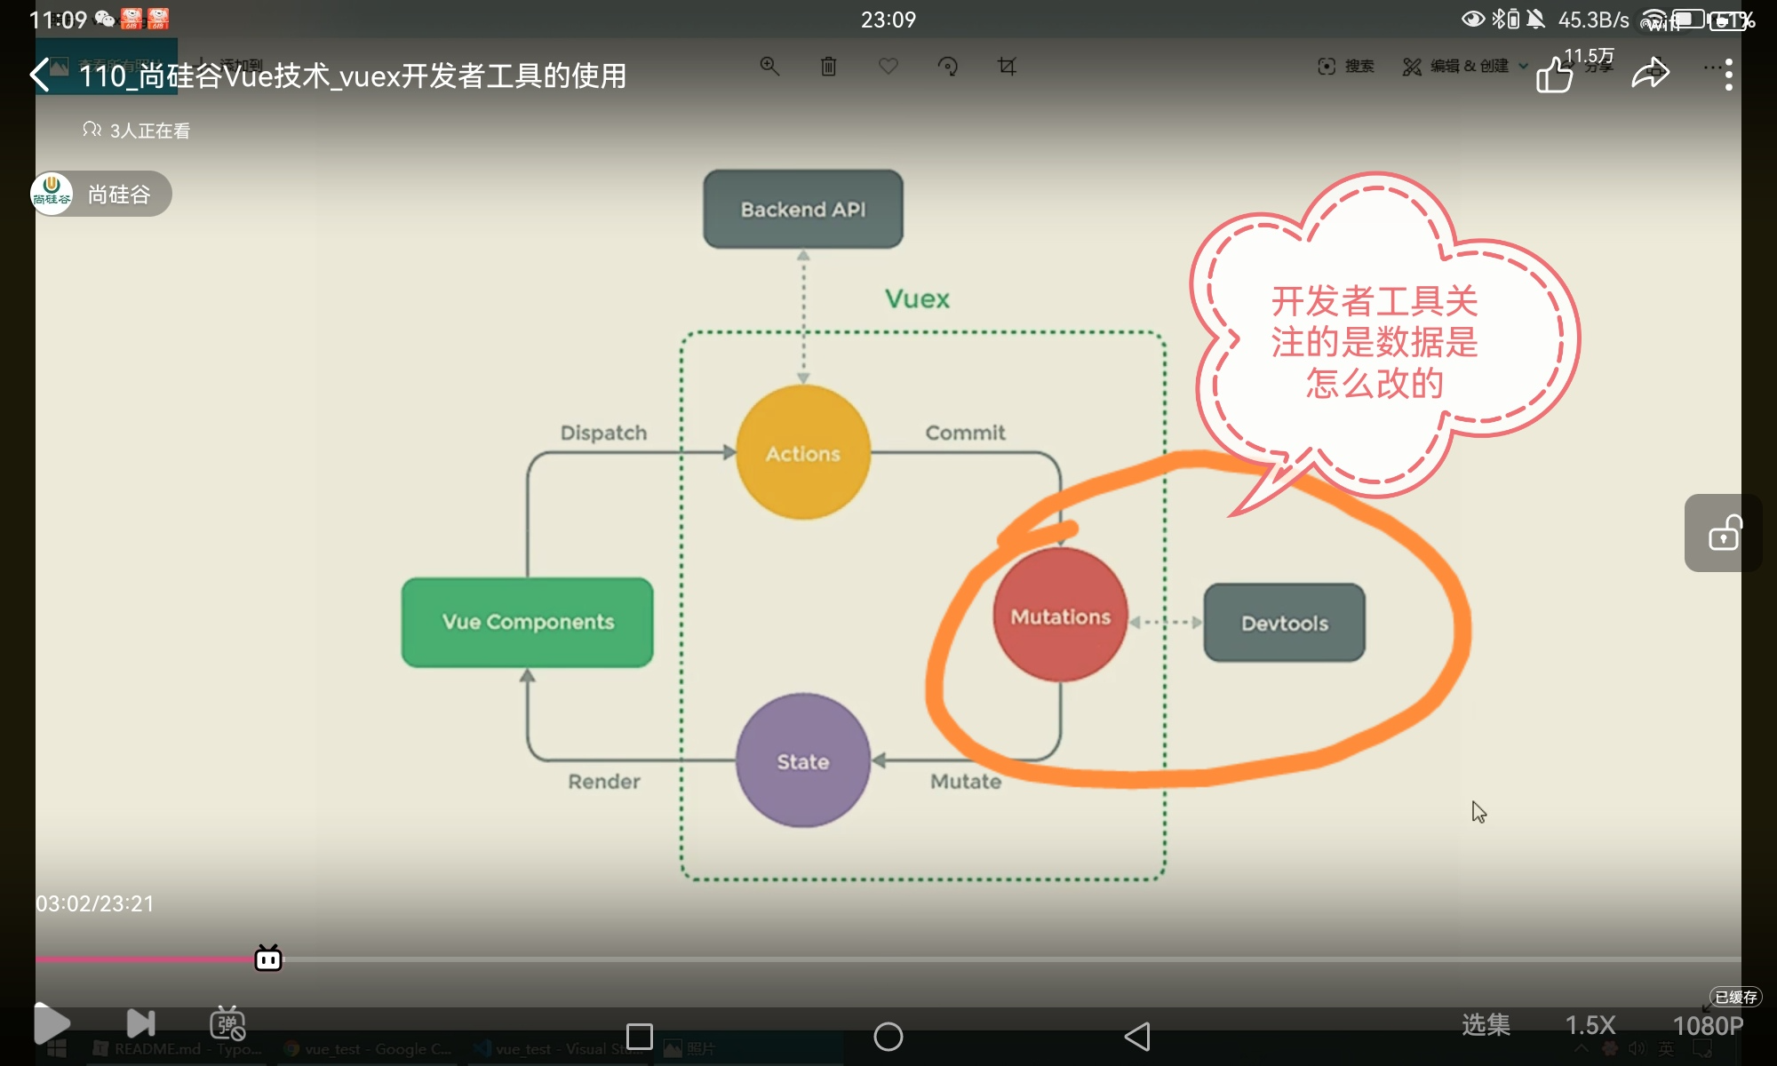Screen dimensions: 1777x1066
Task: Open the 尚硅谷 uploader profile chip
Action: coord(100,194)
